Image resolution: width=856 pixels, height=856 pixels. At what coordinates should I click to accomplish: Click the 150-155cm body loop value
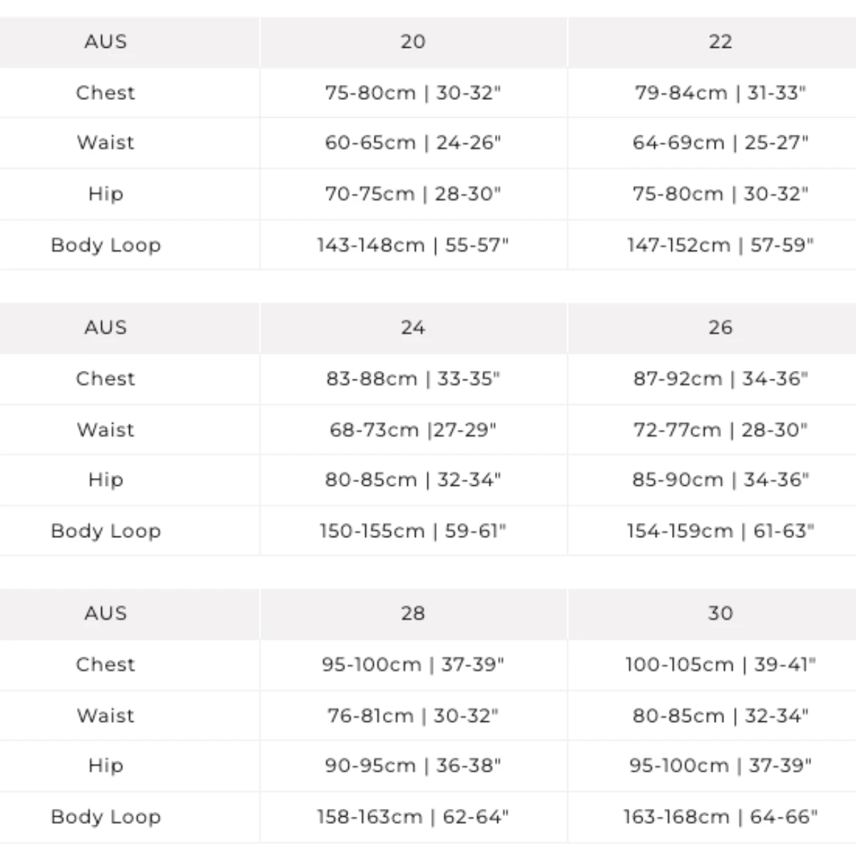(x=413, y=531)
